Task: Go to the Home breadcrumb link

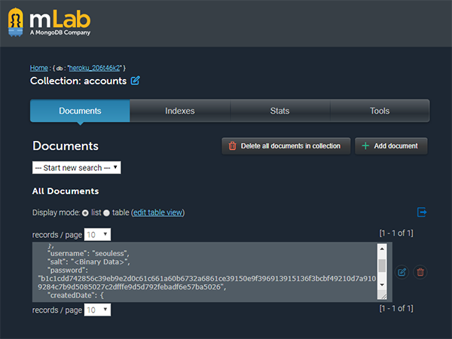Action: click(x=39, y=68)
